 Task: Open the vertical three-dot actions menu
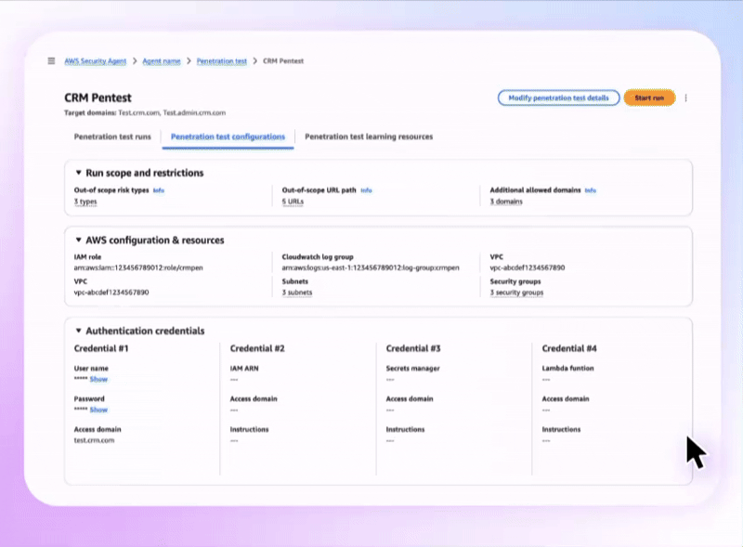pyautogui.click(x=685, y=98)
